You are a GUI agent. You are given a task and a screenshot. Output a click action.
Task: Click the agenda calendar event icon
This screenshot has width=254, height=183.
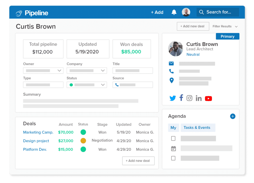pyautogui.click(x=173, y=149)
